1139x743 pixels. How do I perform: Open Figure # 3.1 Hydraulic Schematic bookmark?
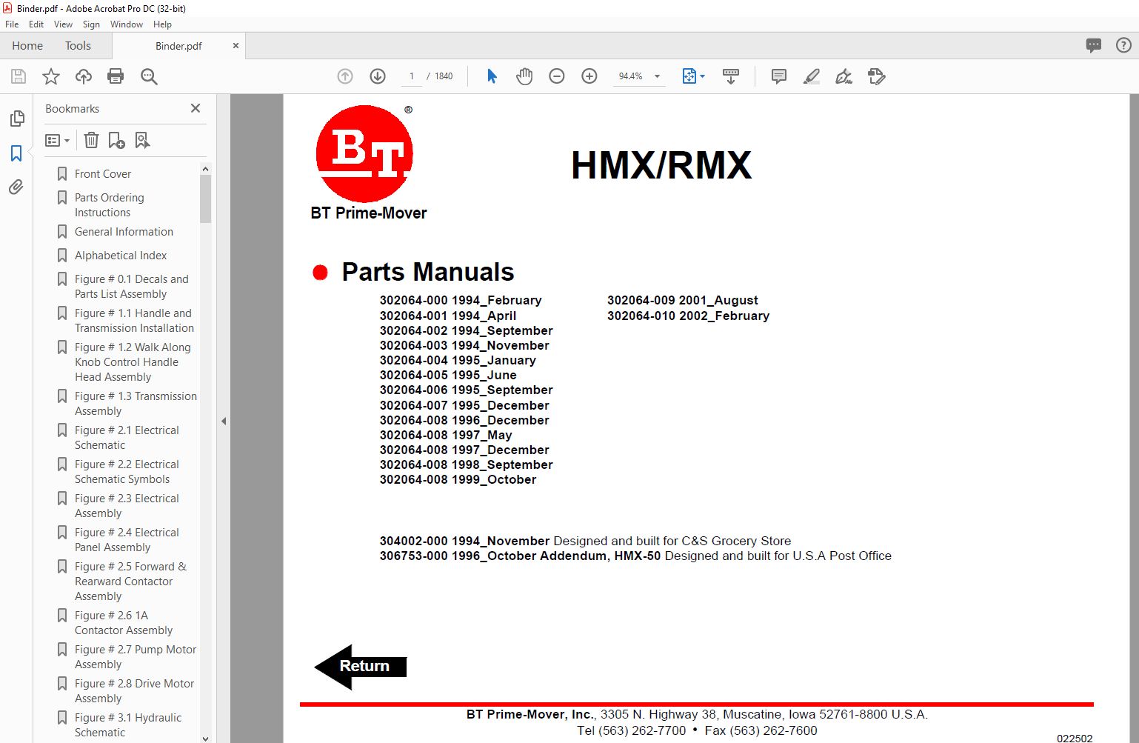[x=128, y=725]
